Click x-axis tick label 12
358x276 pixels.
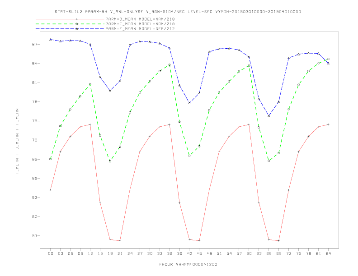(90, 253)
